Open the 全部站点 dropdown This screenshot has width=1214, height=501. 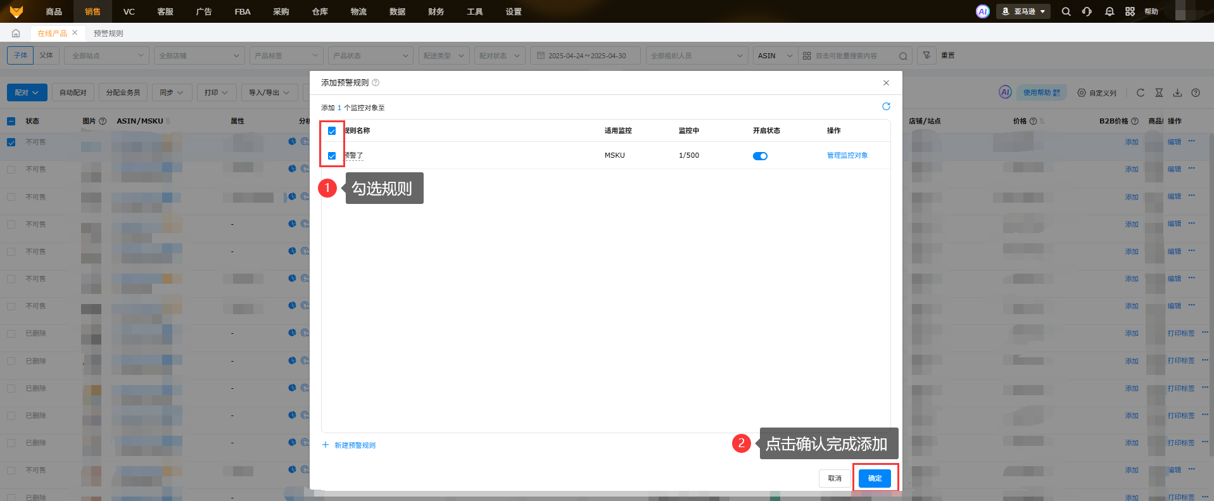click(107, 56)
